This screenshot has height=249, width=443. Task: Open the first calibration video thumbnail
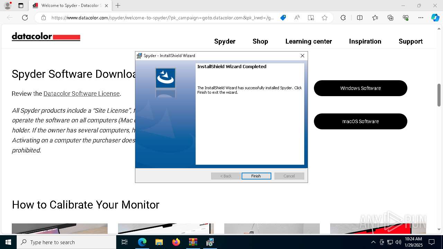coord(60,229)
